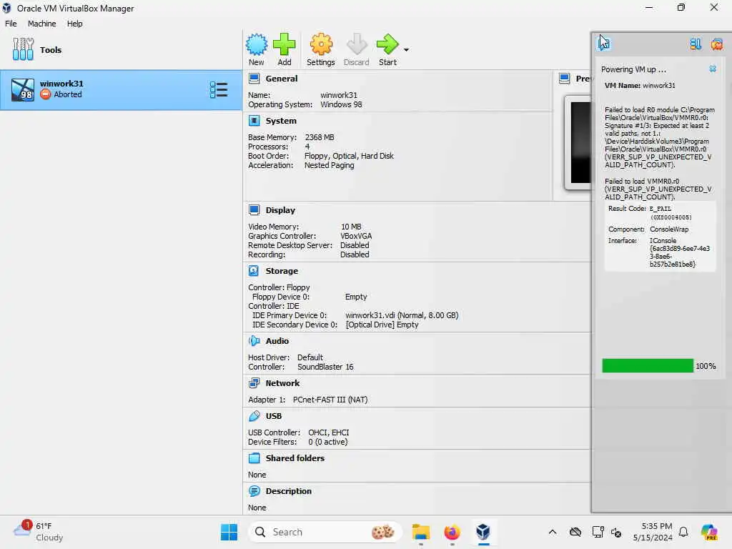Image resolution: width=732 pixels, height=549 pixels.
Task: Click the VirtualBox taskbar icon
Action: coord(483,532)
